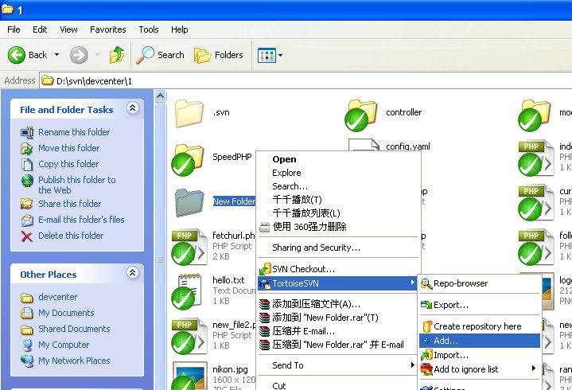Choose Explore in the context menu
Viewport: 572px width, 390px height.
point(338,173)
